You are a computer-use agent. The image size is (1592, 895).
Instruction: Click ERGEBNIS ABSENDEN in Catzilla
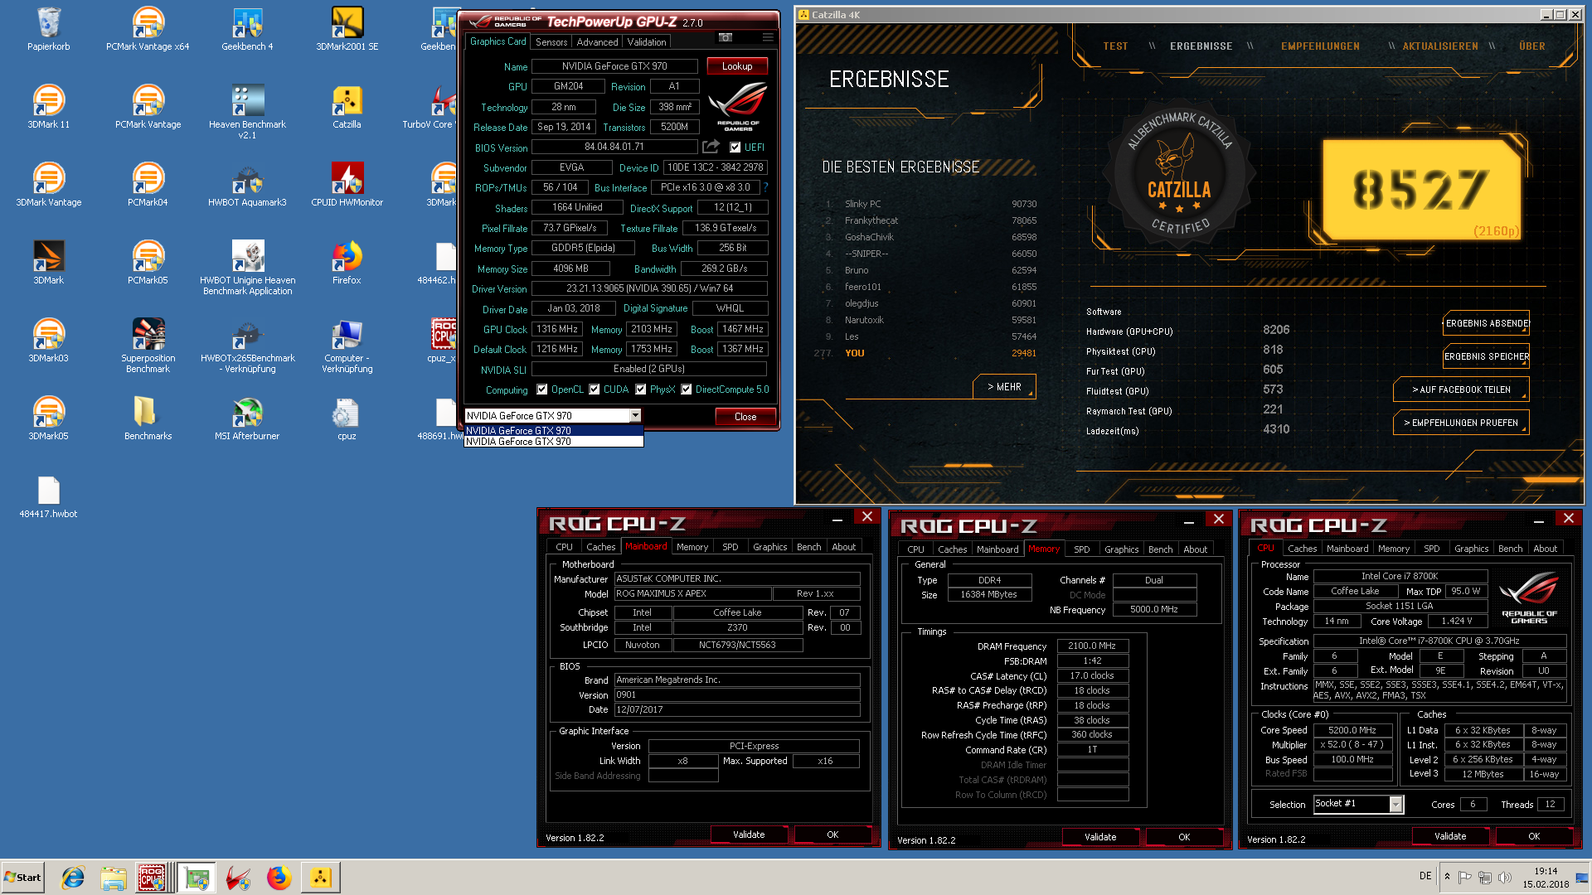[1486, 323]
